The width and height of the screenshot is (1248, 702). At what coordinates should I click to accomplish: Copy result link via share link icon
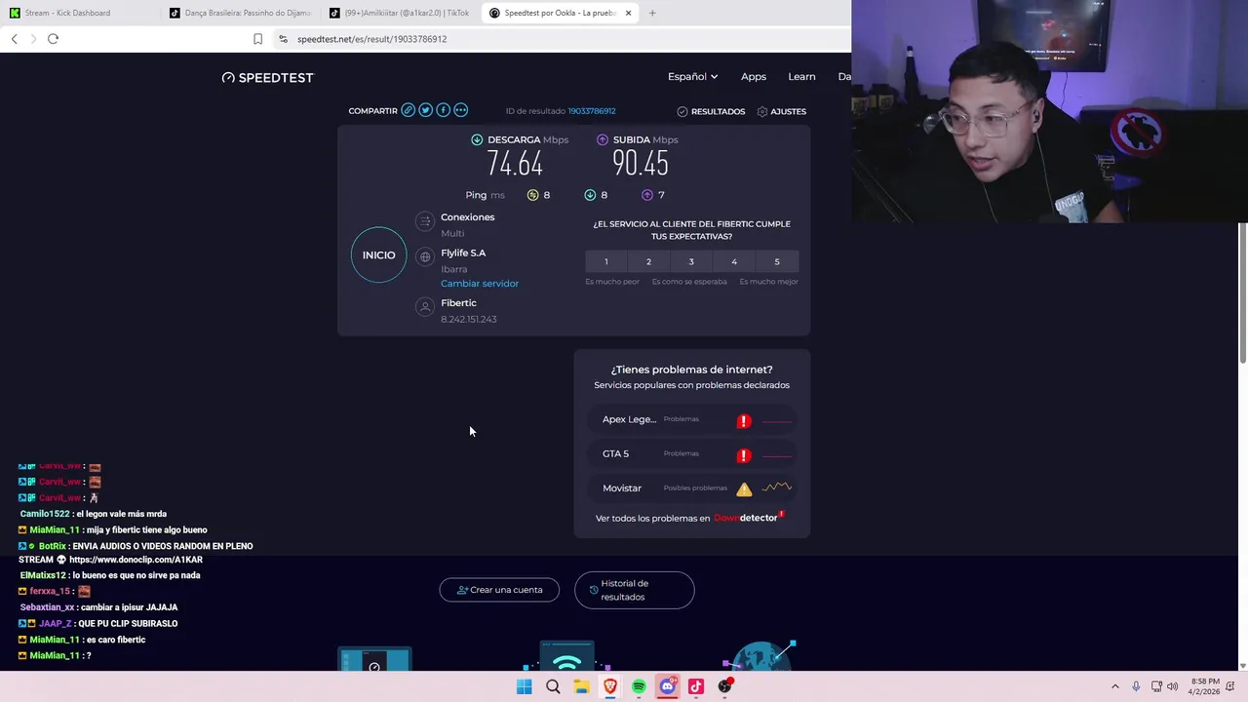pos(408,110)
